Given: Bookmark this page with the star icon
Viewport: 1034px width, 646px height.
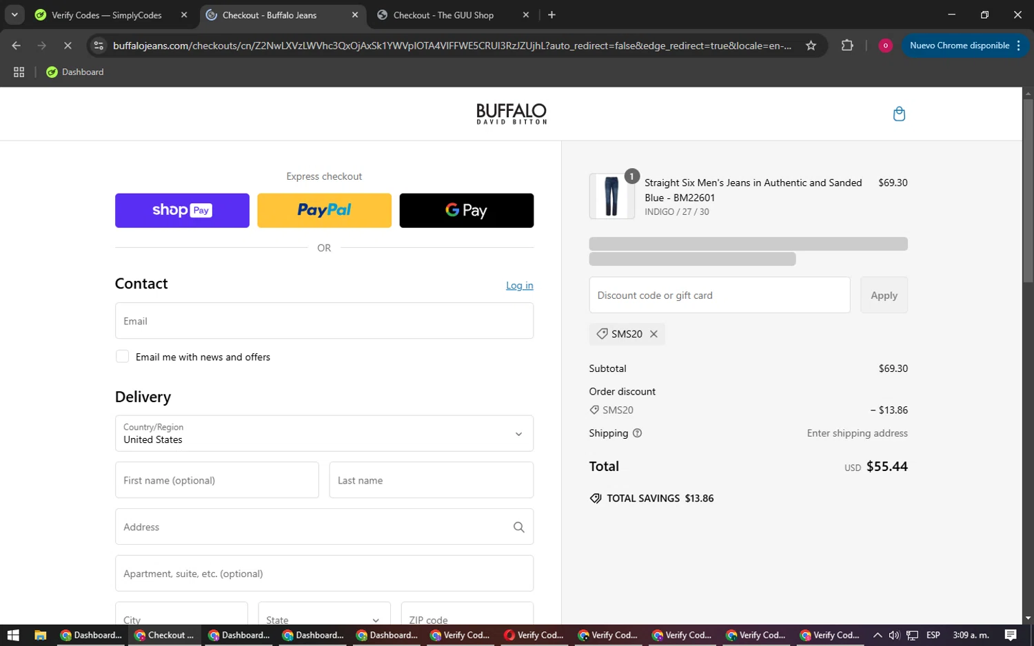Looking at the screenshot, I should pos(811,45).
